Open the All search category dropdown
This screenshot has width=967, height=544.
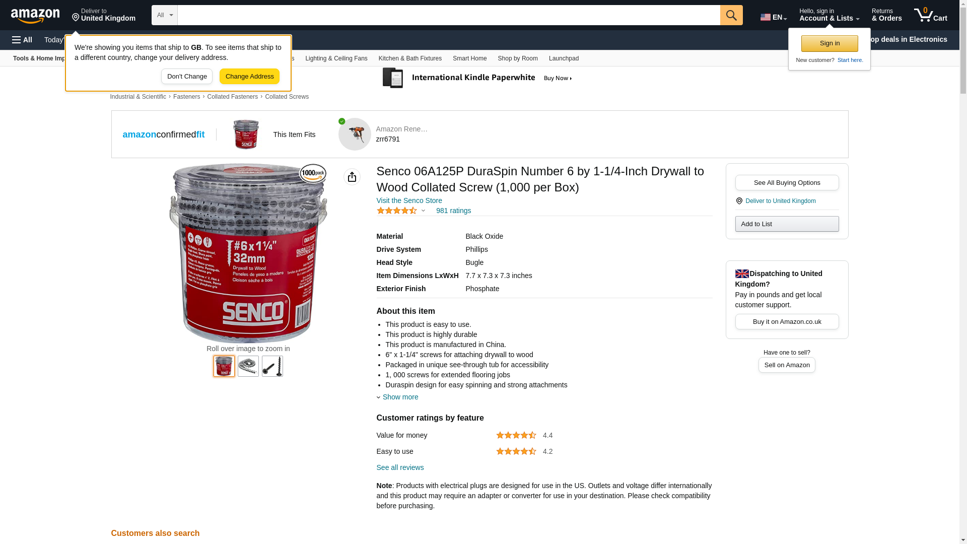(x=164, y=15)
